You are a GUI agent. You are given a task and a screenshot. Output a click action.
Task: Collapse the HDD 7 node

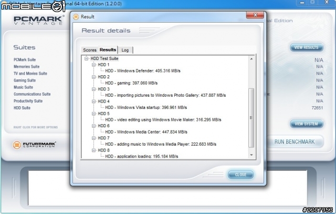tap(93, 138)
